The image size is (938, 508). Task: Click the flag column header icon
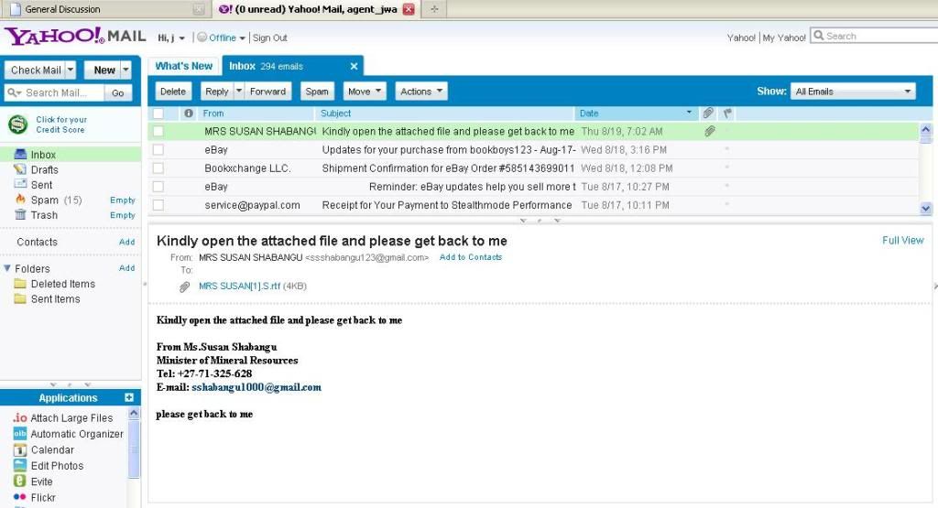(x=727, y=113)
